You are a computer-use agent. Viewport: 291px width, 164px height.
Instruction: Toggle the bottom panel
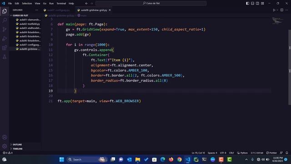coord(252,3)
